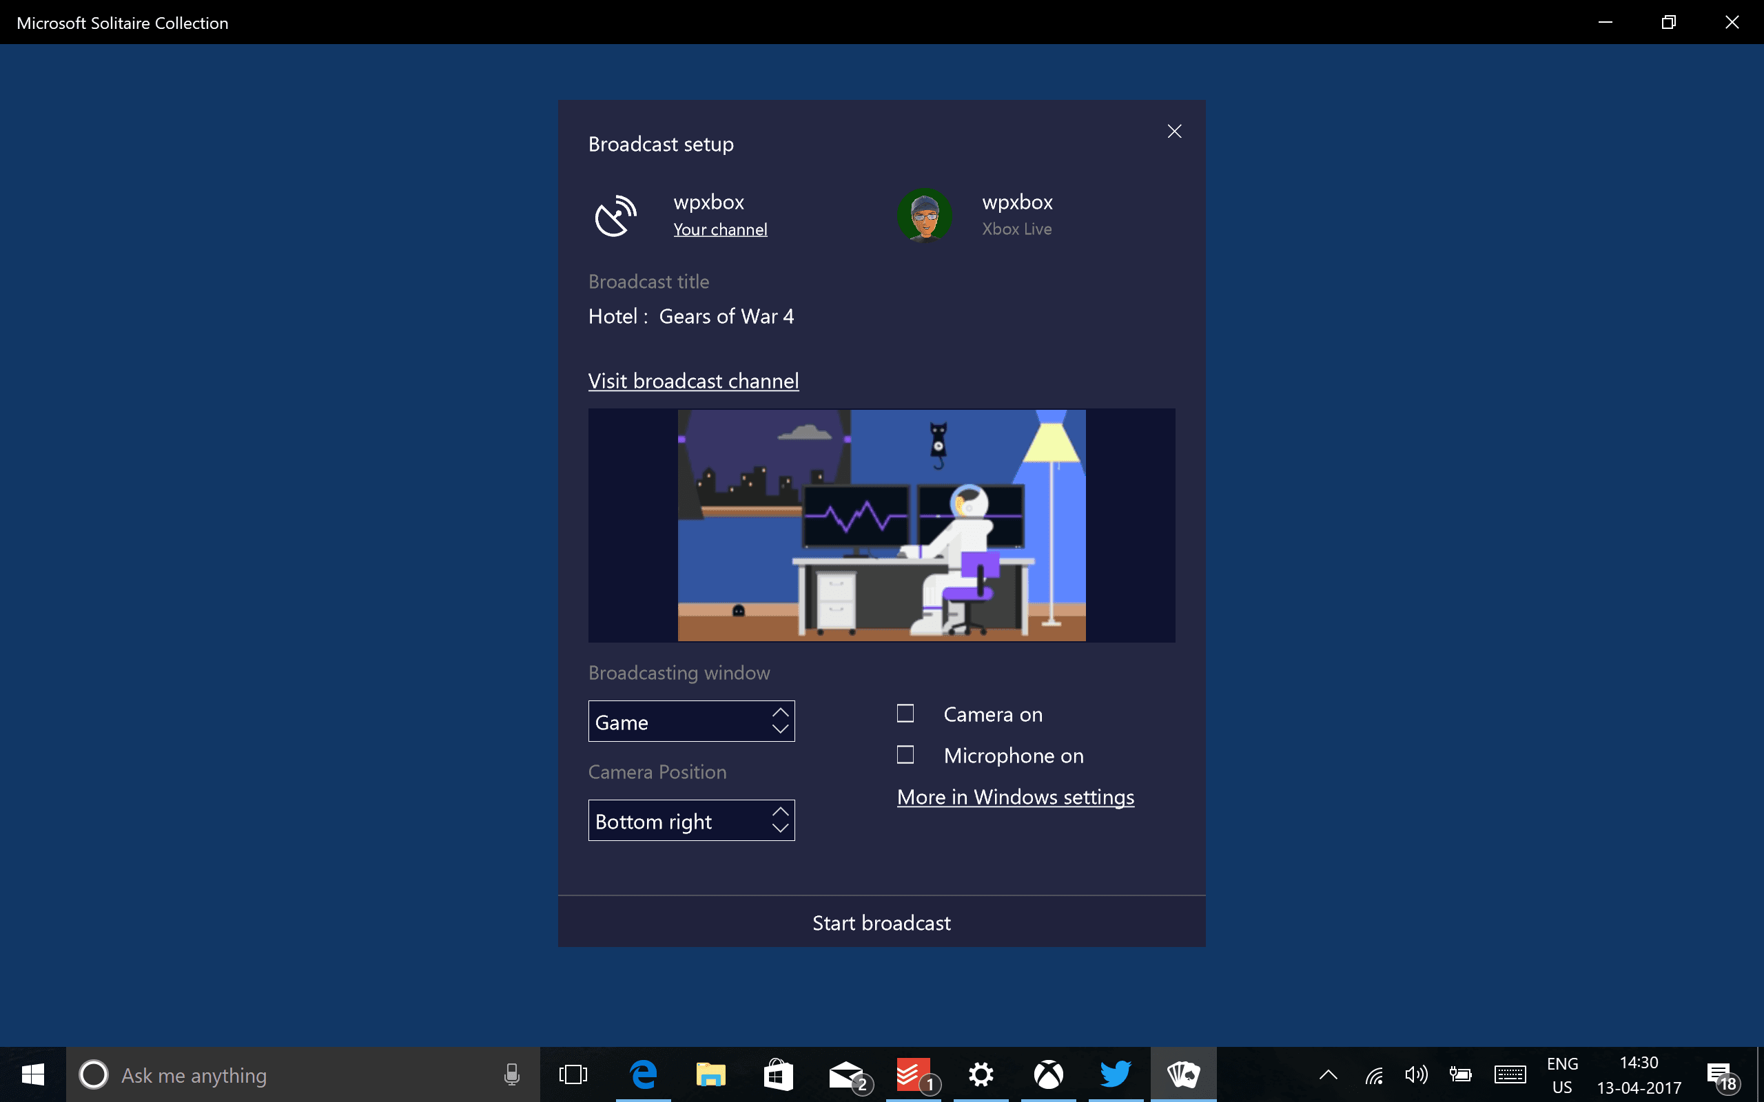Click the broadcast preview thumbnail

point(881,525)
